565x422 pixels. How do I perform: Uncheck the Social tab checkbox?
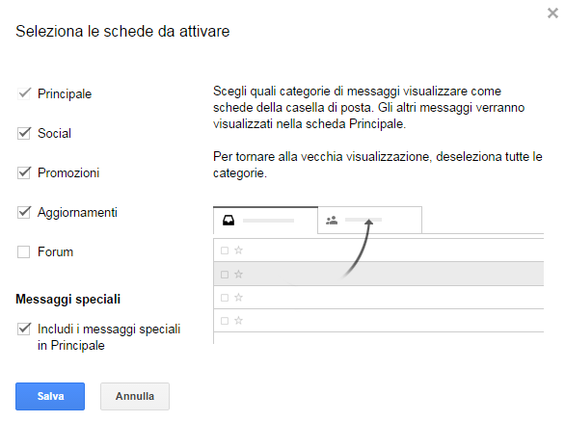(x=24, y=133)
